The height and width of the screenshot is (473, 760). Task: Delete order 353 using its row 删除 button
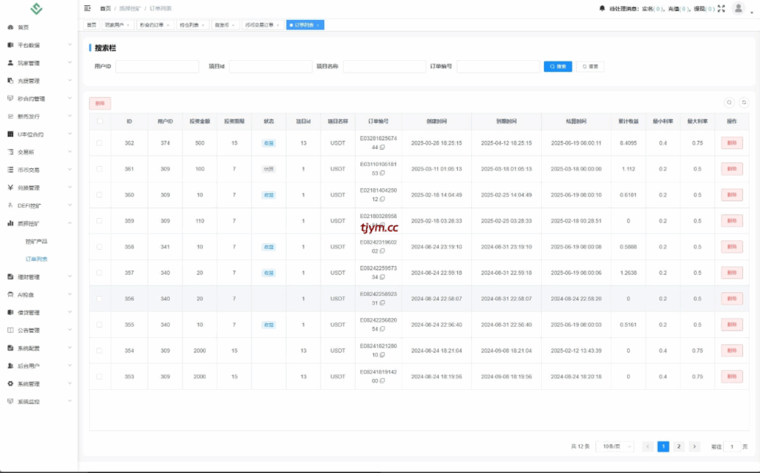coord(731,377)
